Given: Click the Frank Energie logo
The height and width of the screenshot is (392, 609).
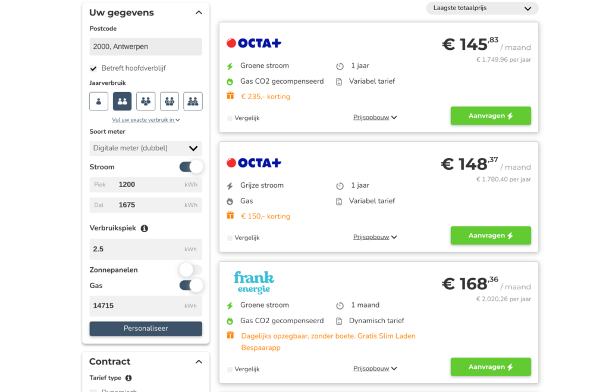Looking at the screenshot, I should [253, 282].
